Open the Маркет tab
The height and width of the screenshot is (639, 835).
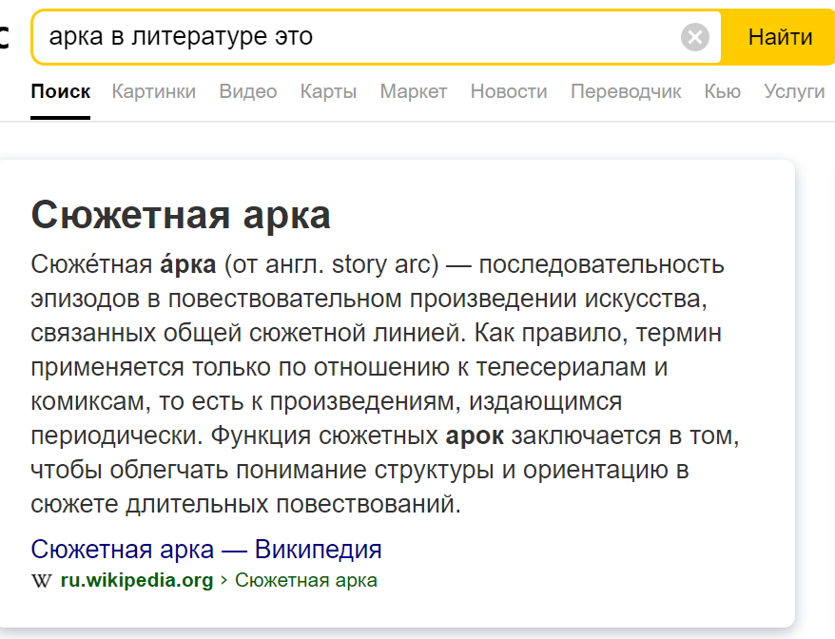[x=413, y=91]
